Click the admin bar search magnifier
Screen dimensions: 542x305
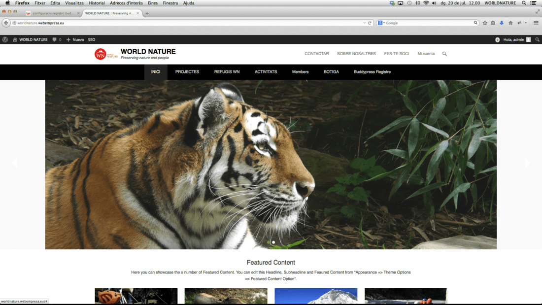[x=537, y=39]
